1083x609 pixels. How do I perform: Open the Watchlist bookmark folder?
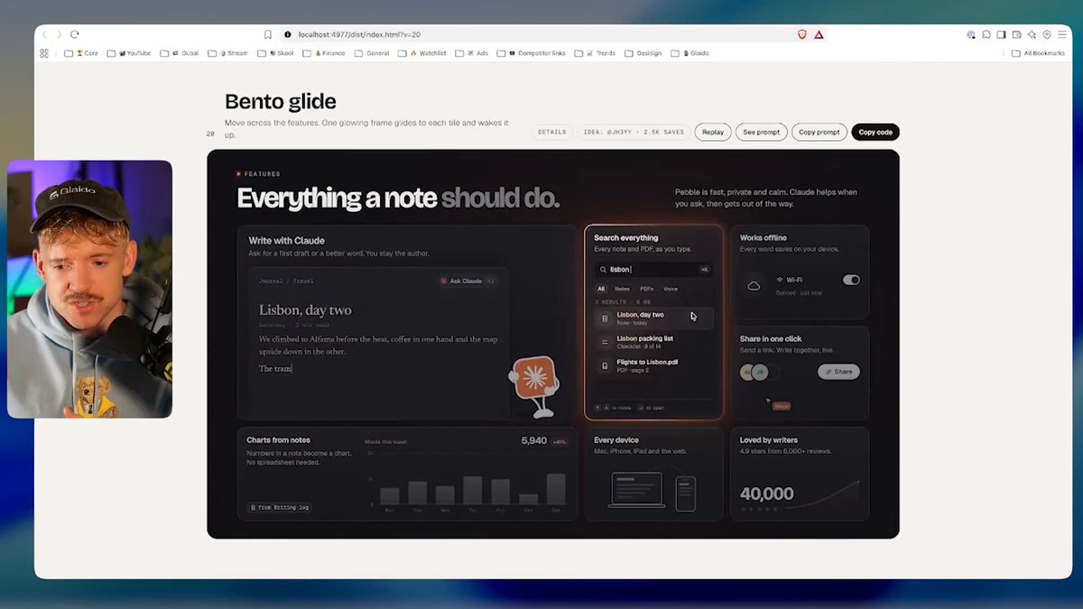(x=422, y=53)
